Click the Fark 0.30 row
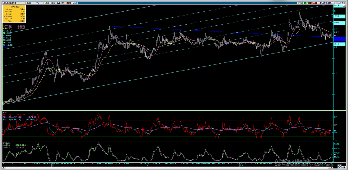 pyautogui.click(x=14, y=21)
